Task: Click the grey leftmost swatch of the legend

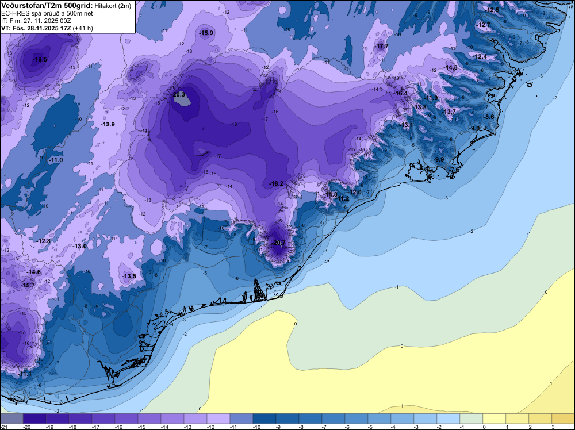Action: click(11, 419)
